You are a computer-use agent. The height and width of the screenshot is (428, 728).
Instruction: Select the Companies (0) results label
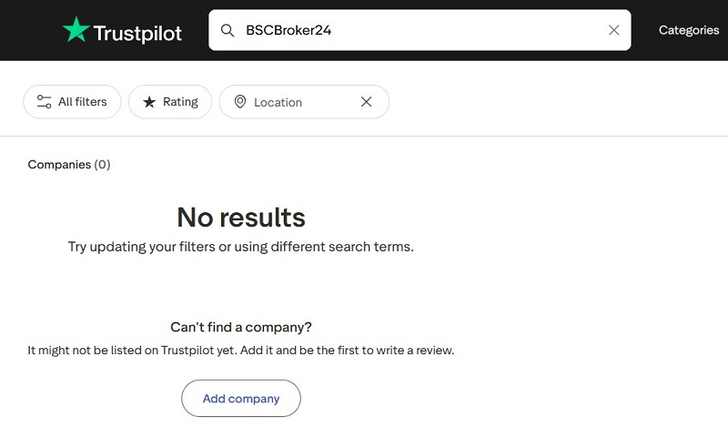click(x=69, y=165)
